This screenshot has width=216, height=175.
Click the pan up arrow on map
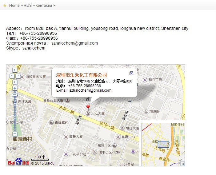click(15, 70)
